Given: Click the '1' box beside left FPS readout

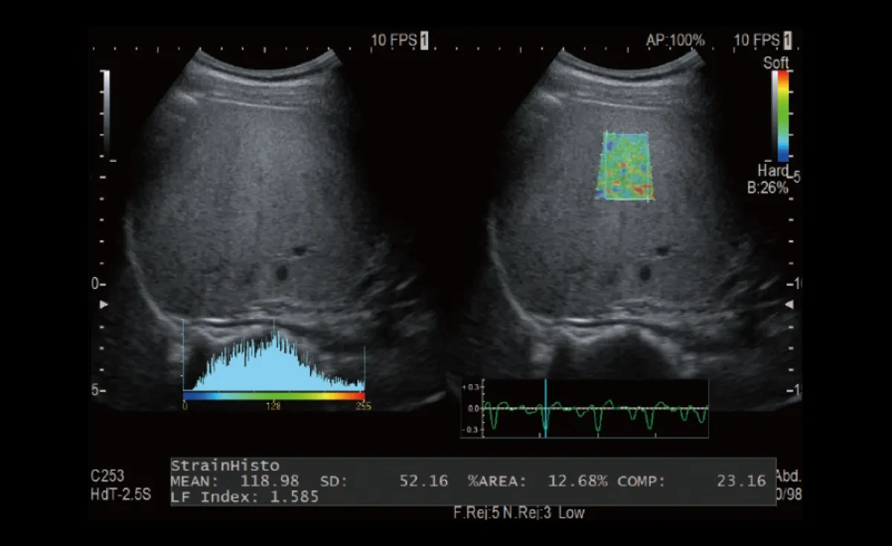Looking at the screenshot, I should coord(424,40).
